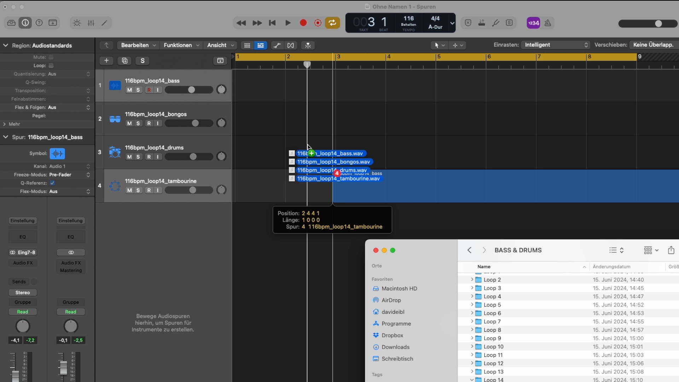679x382 pixels.
Task: Click the left channel Read button
Action: pos(23,312)
